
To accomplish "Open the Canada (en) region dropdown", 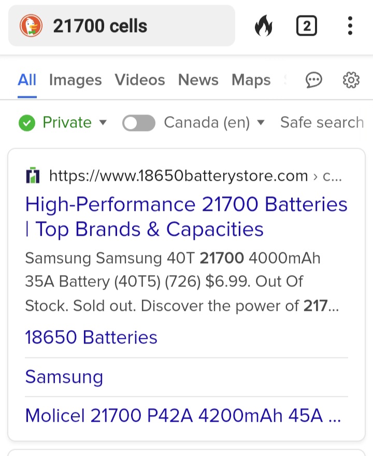I will point(212,123).
